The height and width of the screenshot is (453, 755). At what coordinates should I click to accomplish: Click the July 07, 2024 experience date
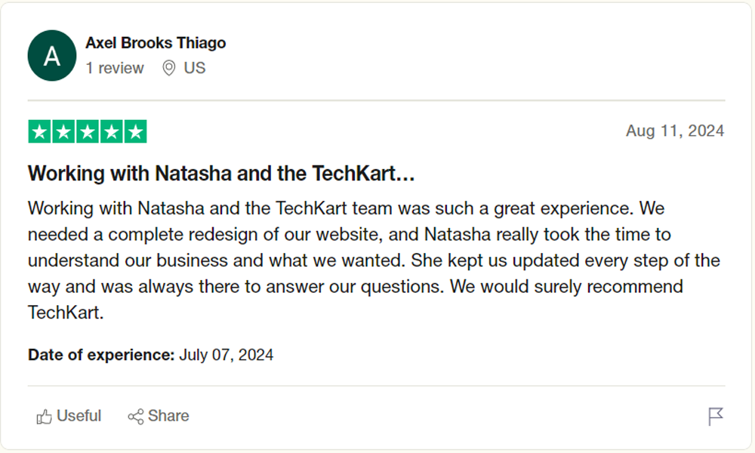(226, 355)
